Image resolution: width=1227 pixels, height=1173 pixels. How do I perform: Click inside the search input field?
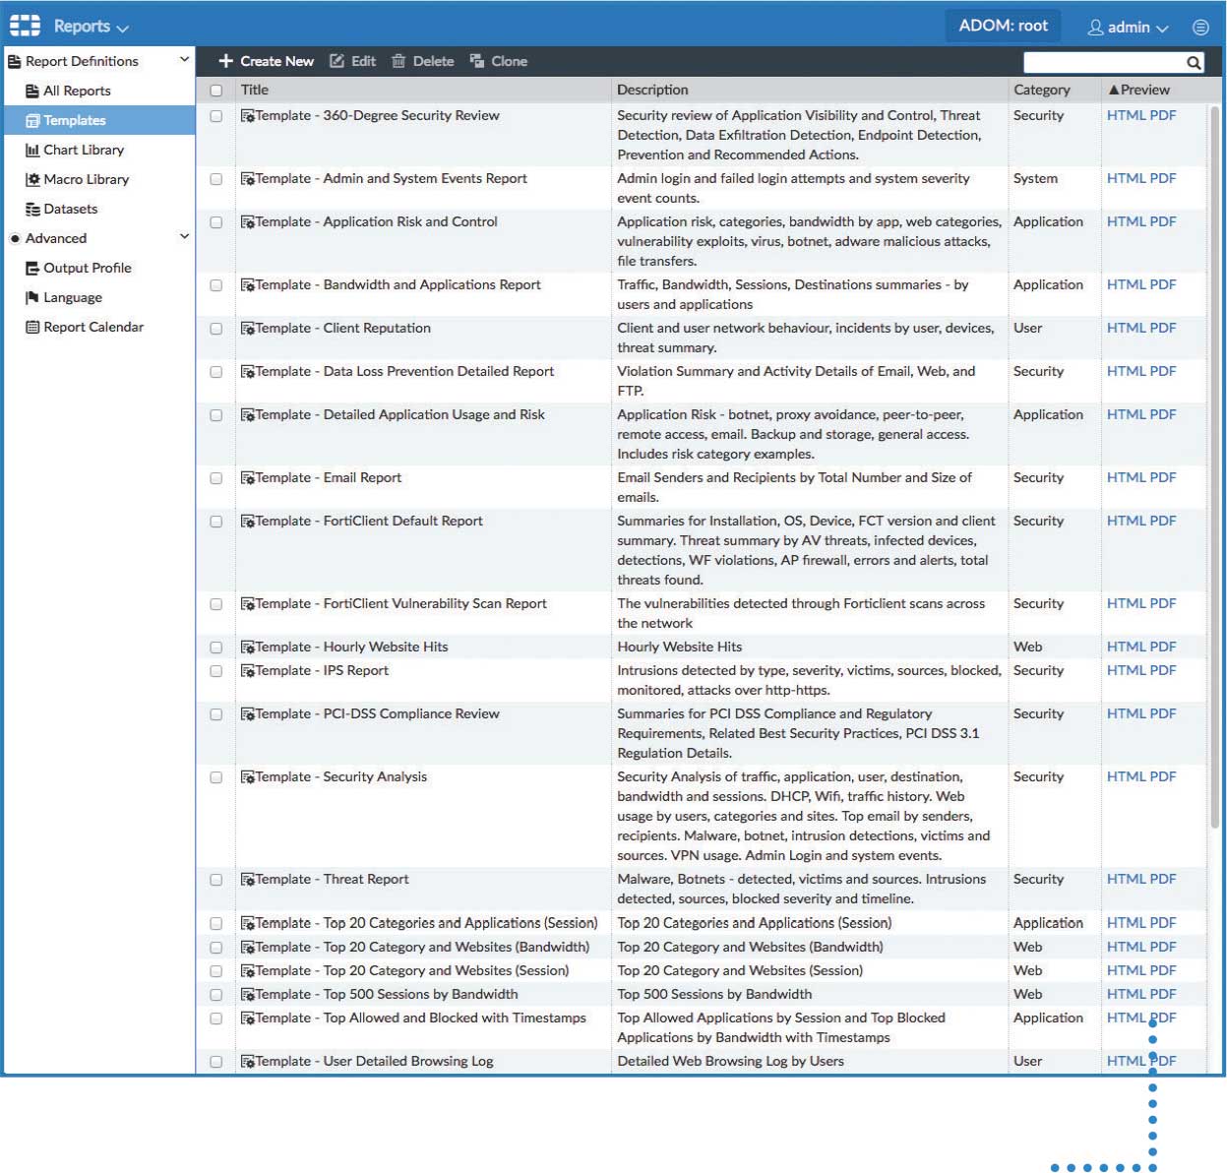tap(1102, 63)
